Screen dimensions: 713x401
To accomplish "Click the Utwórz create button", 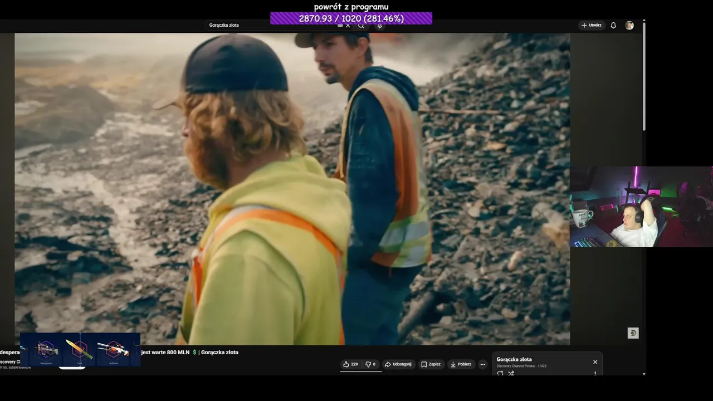I will click(592, 25).
